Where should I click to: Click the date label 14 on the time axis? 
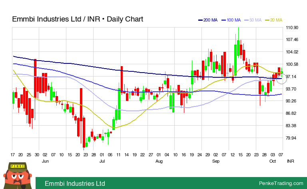click(x=126, y=155)
